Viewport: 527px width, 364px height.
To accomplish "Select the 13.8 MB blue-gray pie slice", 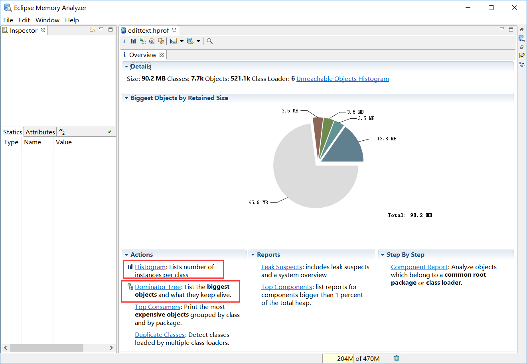I will (x=346, y=149).
